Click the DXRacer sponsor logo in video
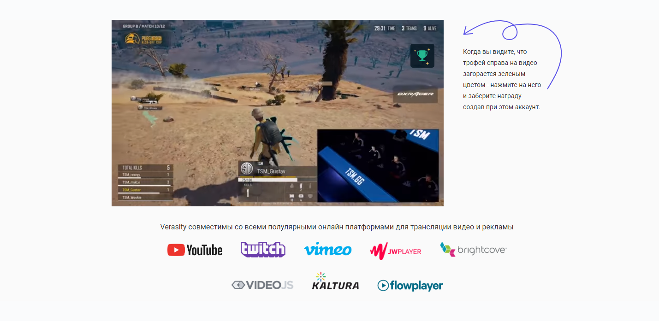This screenshot has height=327, width=659. click(416, 94)
